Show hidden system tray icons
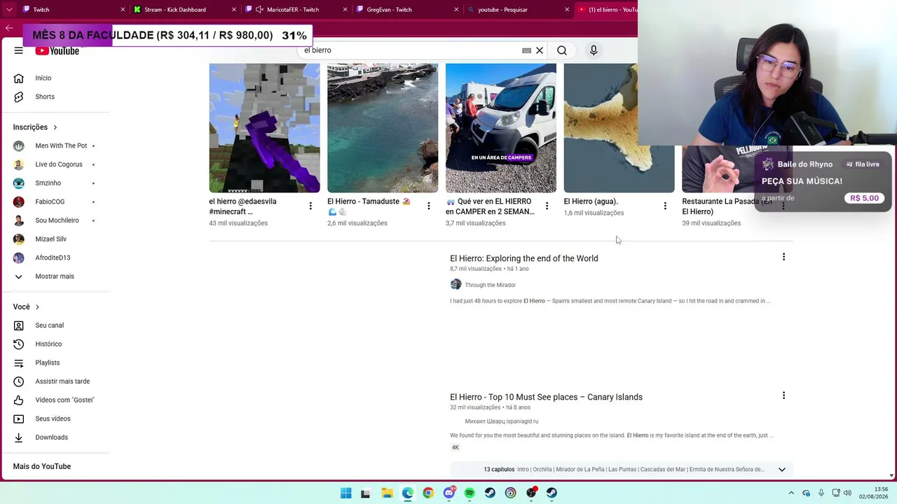 point(791,493)
